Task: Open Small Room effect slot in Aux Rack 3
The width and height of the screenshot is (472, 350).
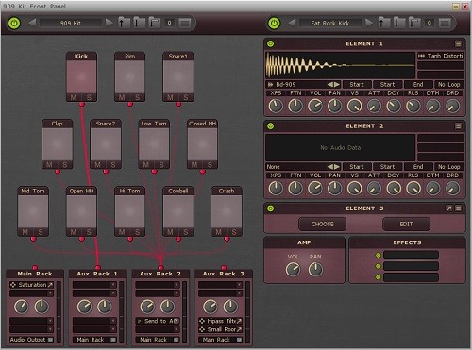Action: click(220, 329)
